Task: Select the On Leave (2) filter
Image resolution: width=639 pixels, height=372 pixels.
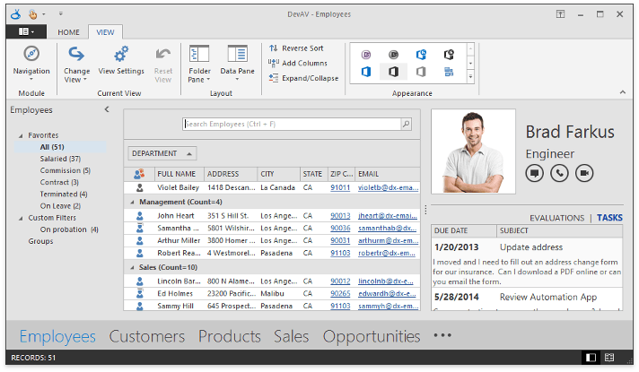Action: click(x=60, y=206)
